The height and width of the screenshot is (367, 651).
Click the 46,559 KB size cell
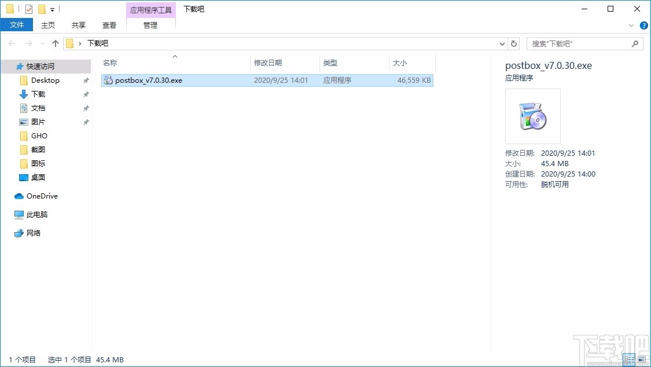coord(414,80)
